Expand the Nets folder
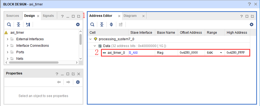Viewport: 260px width, 106px height. (7, 59)
